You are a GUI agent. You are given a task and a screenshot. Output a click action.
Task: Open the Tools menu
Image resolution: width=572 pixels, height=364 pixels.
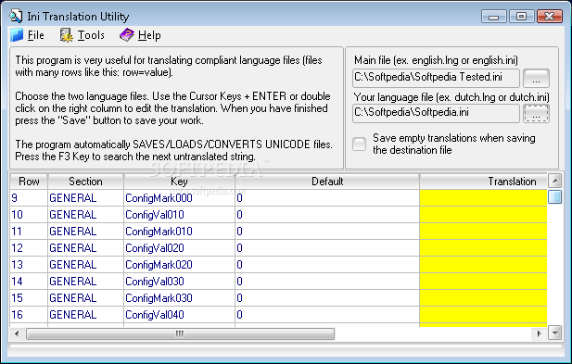[91, 35]
